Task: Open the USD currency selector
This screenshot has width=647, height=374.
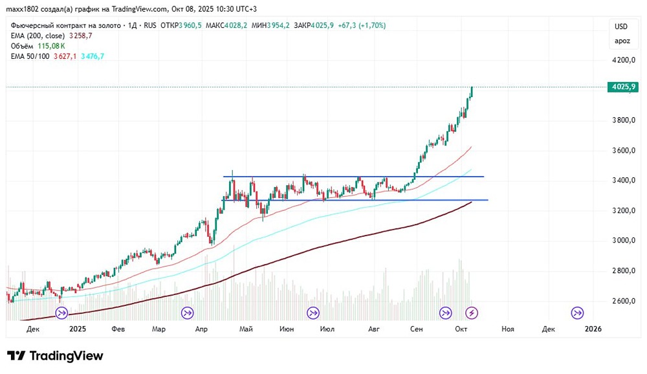Action: (x=621, y=27)
